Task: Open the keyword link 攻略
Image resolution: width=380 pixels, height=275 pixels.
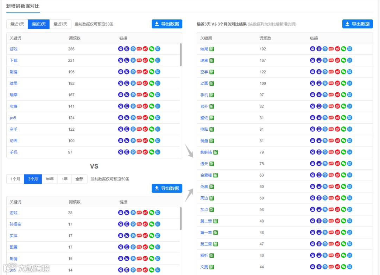Action: [13, 106]
